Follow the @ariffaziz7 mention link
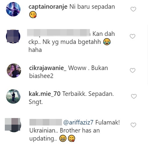 pyautogui.click(x=78, y=122)
